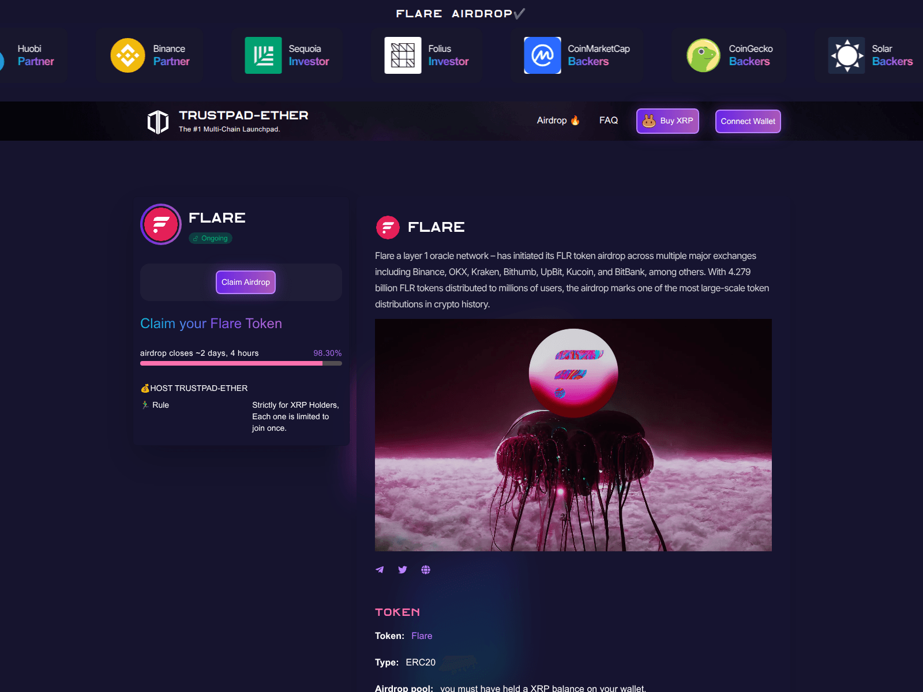Open the FAQ nav menu item
The width and height of the screenshot is (923, 692).
click(x=609, y=121)
